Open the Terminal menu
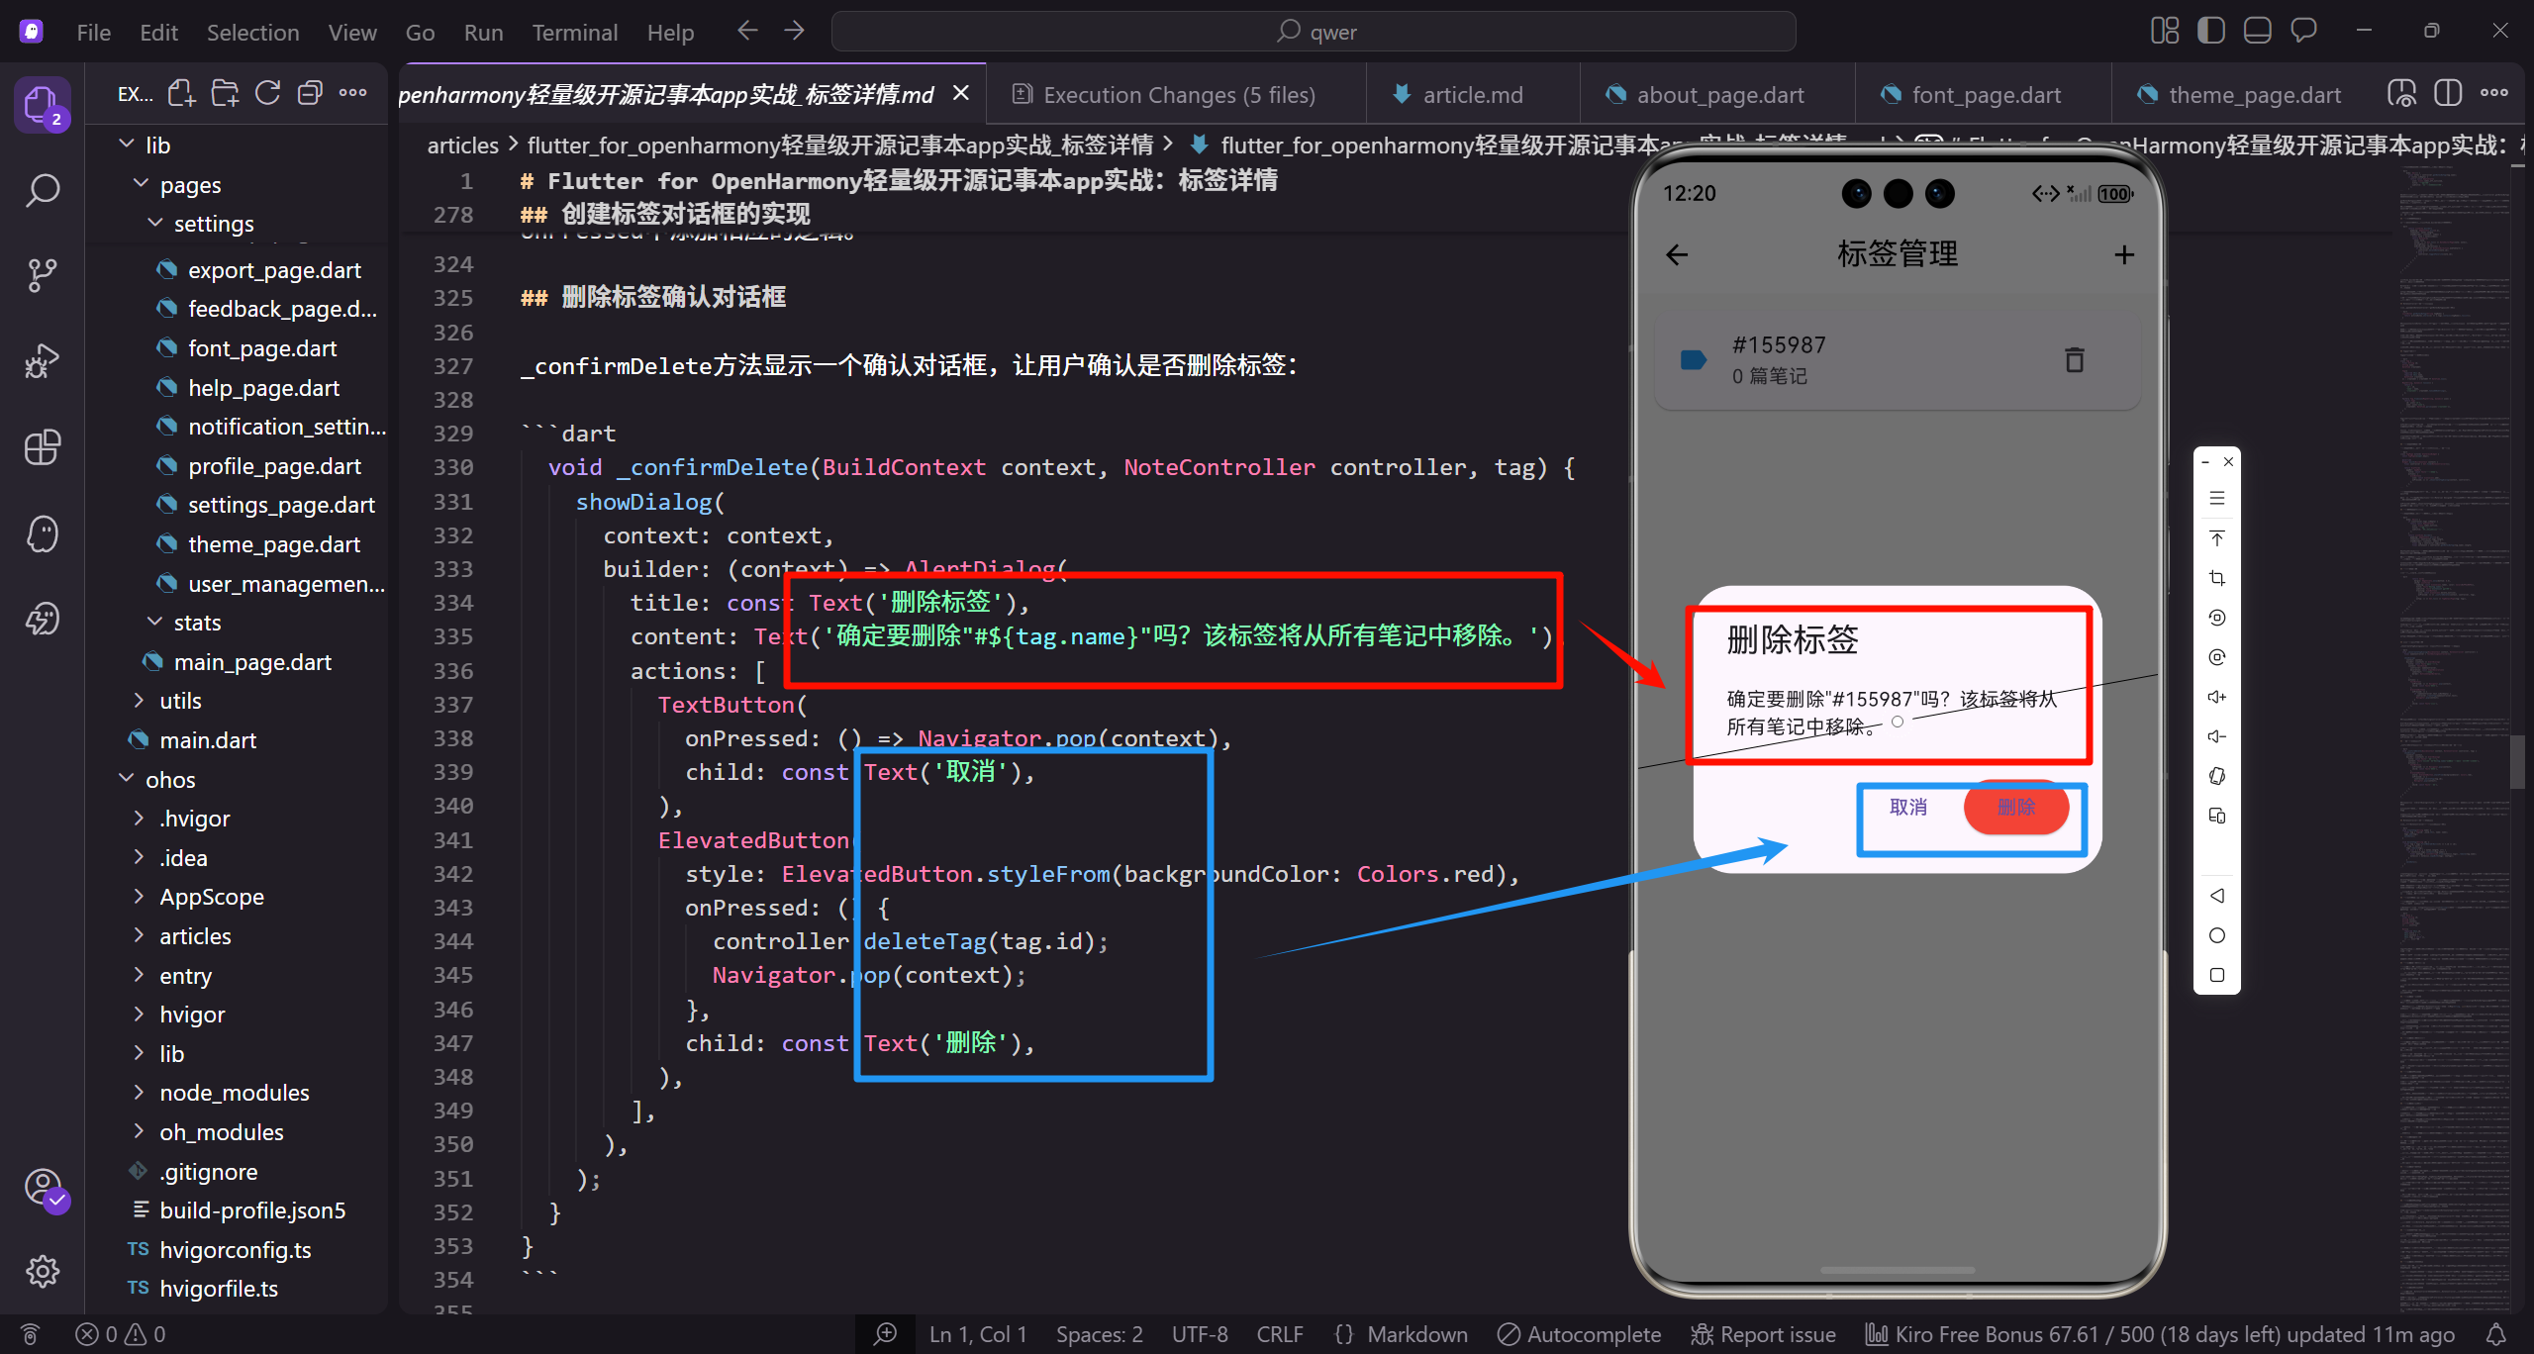This screenshot has height=1354, width=2534. (x=574, y=33)
